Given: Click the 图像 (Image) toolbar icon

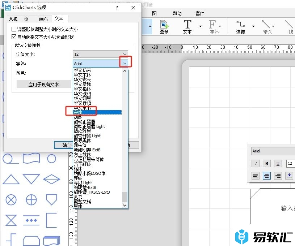Looking at the screenshot, I should 164,27.
